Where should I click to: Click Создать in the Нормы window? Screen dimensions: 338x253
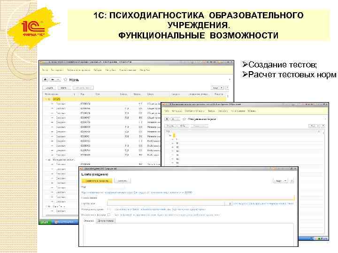click(x=49, y=88)
